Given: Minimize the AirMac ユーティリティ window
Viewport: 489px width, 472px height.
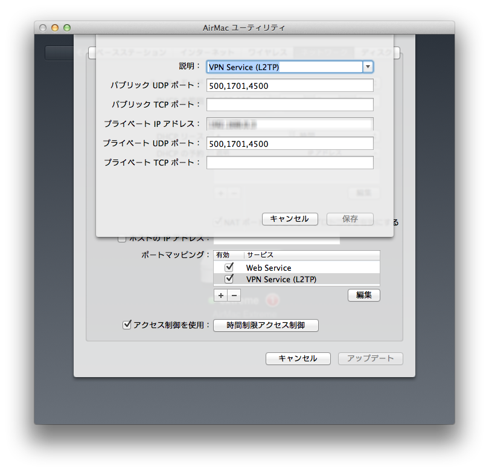Looking at the screenshot, I should pyautogui.click(x=55, y=28).
